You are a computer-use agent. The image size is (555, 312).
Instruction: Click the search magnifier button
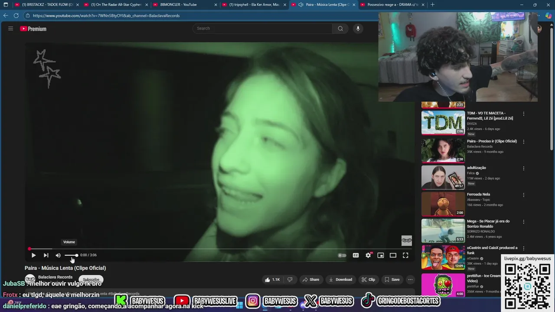340,29
